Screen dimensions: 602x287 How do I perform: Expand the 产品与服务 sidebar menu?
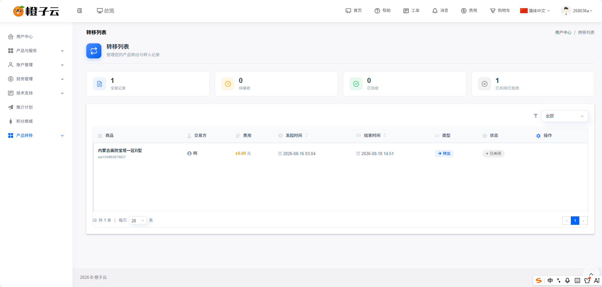point(36,51)
